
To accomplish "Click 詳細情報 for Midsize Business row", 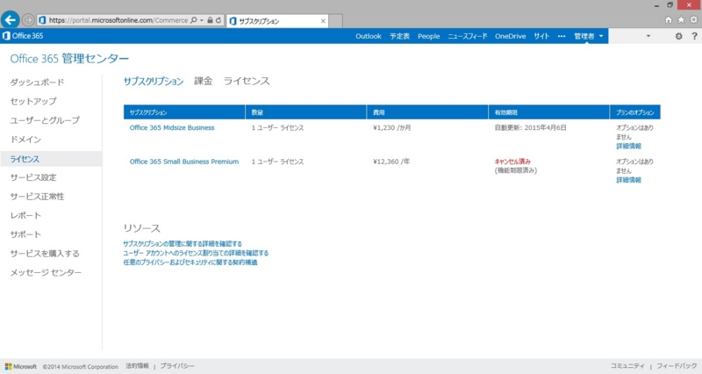I will [628, 146].
